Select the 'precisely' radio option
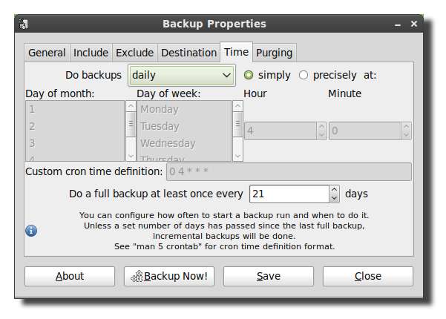 (304, 75)
